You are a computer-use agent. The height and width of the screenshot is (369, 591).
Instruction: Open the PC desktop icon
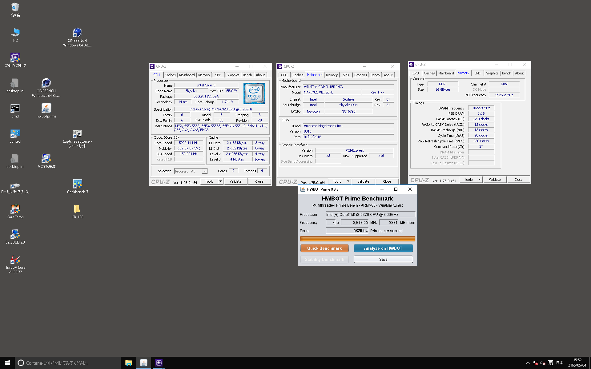(x=15, y=35)
